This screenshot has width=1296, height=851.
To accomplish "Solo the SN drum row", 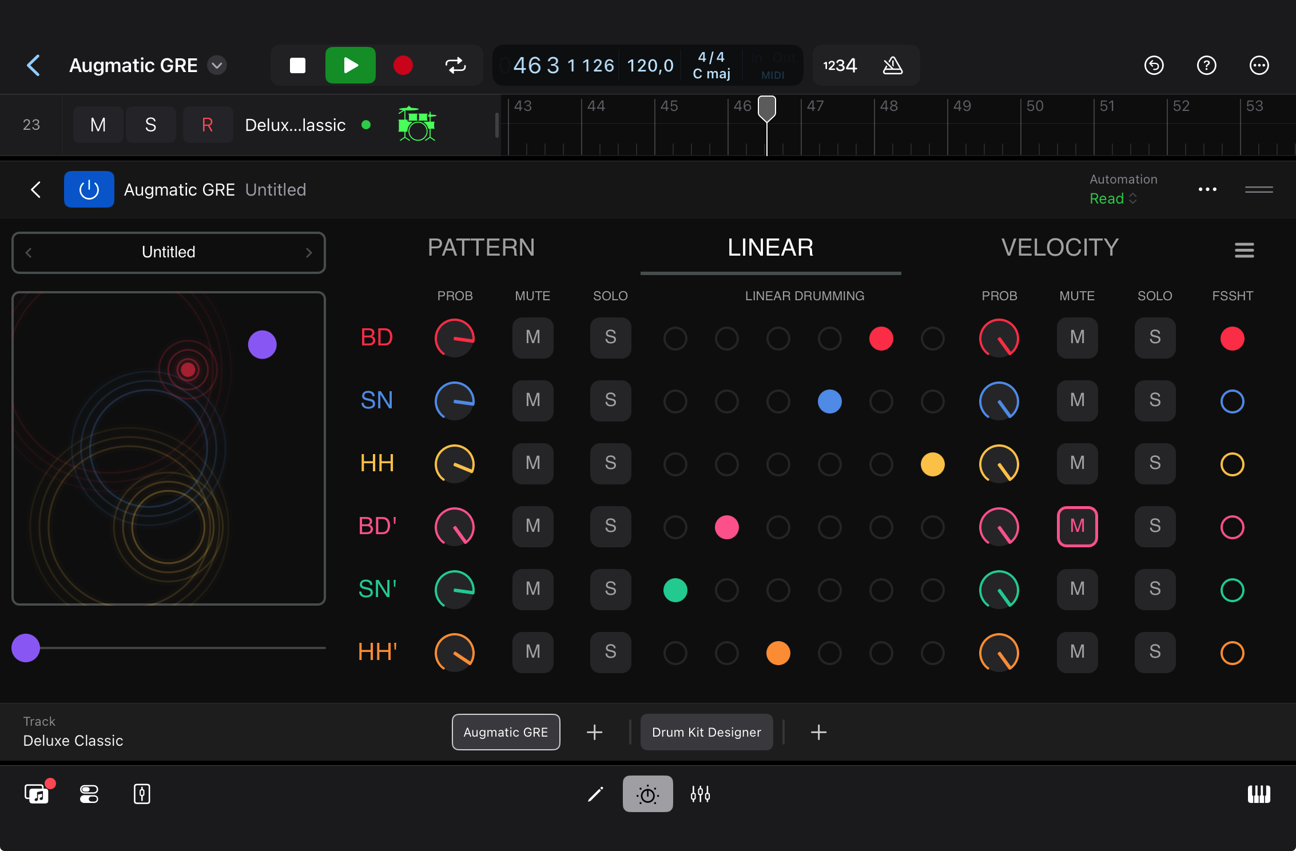I will (x=610, y=401).
